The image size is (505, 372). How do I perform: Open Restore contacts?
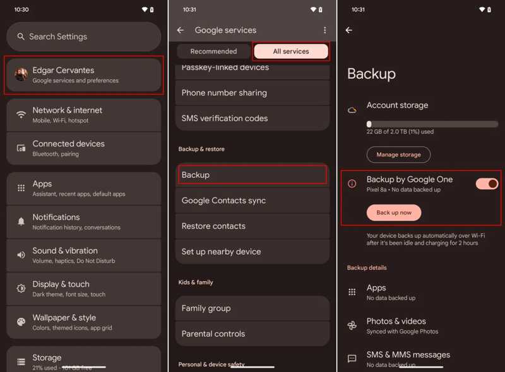pyautogui.click(x=252, y=226)
